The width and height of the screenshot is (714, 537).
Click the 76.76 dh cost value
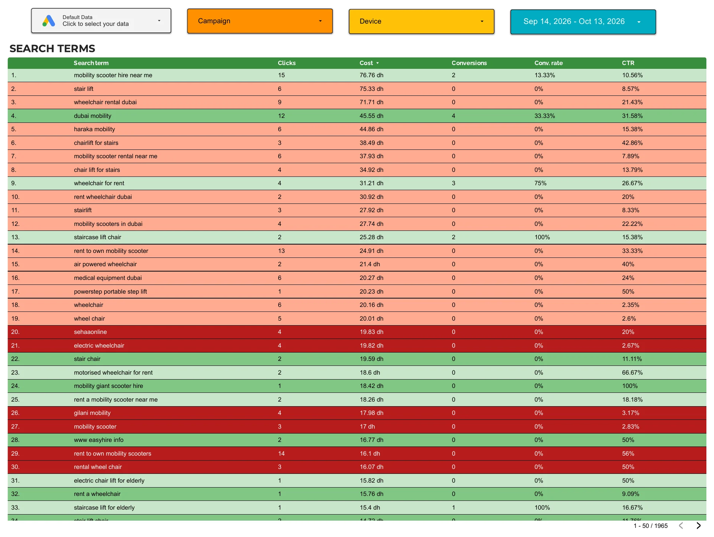coord(371,75)
